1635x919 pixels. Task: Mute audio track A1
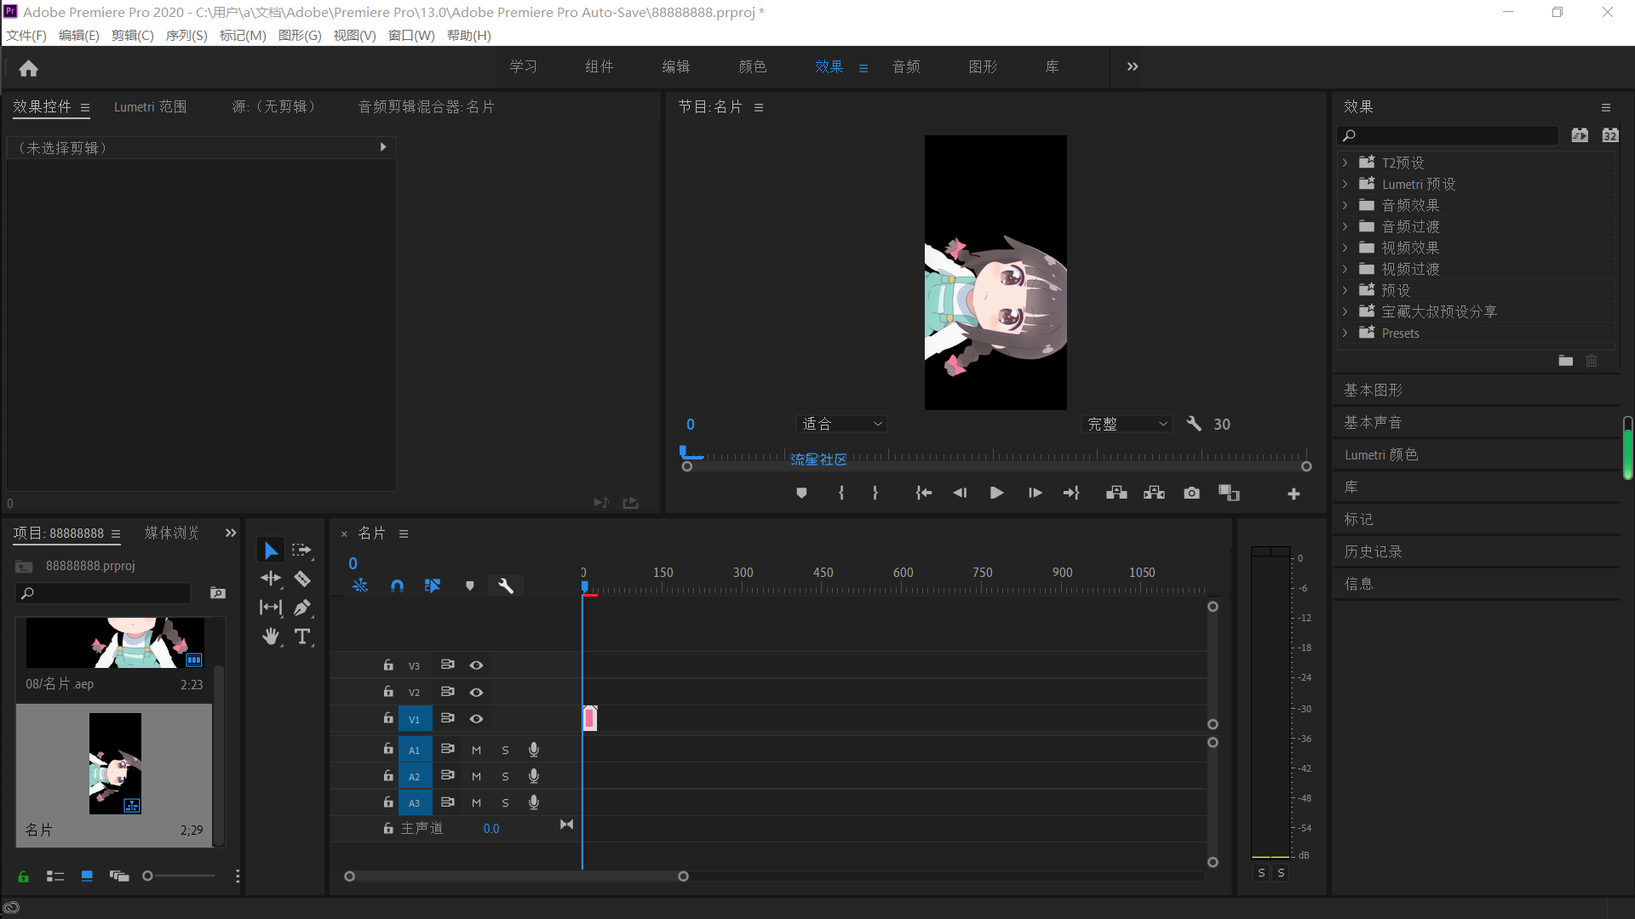click(x=477, y=751)
